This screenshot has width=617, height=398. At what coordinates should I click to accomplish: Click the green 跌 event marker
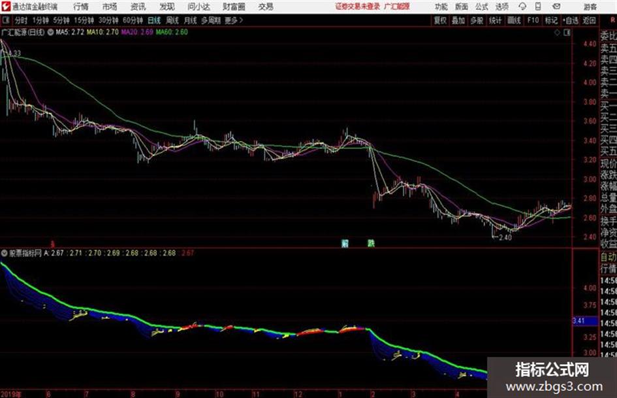point(371,243)
